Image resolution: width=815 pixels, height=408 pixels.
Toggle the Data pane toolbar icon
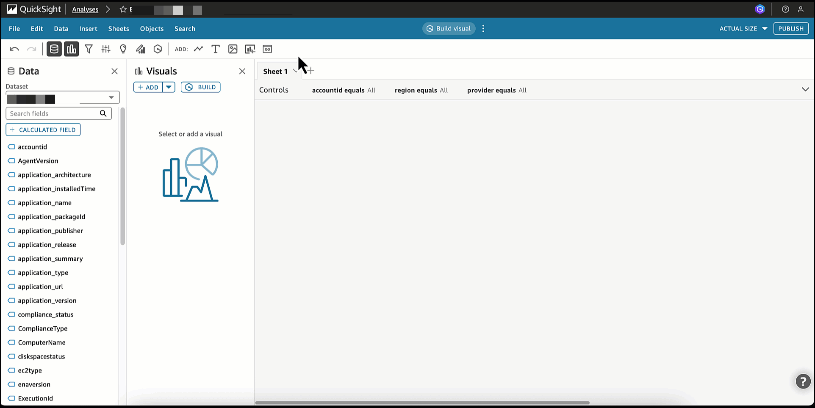[54, 49]
